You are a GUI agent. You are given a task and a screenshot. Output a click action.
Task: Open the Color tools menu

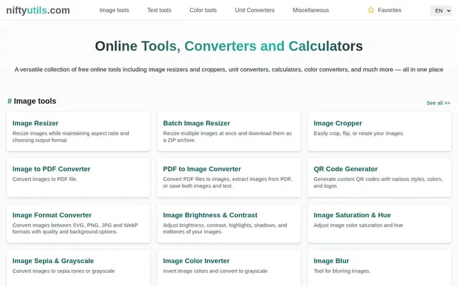click(203, 10)
